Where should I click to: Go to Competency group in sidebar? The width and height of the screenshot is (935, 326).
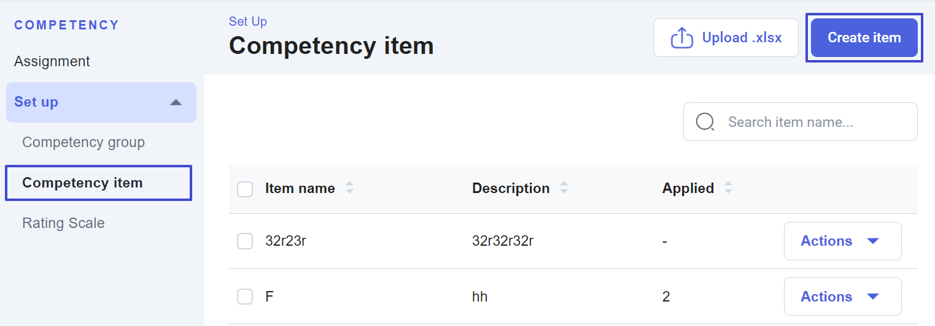click(83, 142)
